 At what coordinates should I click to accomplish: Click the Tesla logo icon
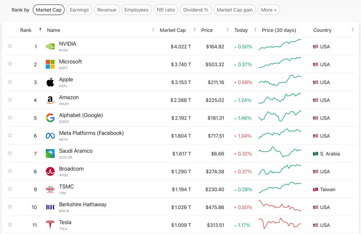pyautogui.click(x=50, y=225)
